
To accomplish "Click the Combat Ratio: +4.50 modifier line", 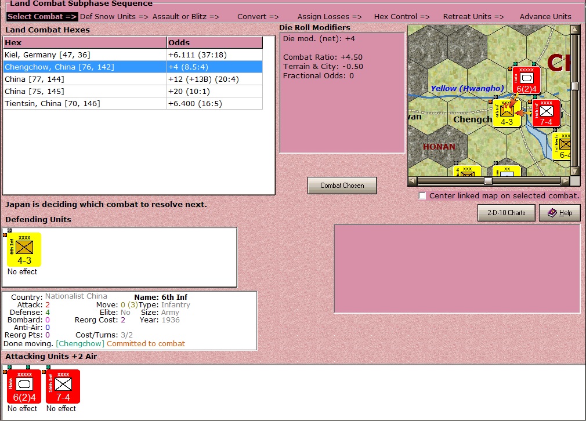I will [323, 57].
